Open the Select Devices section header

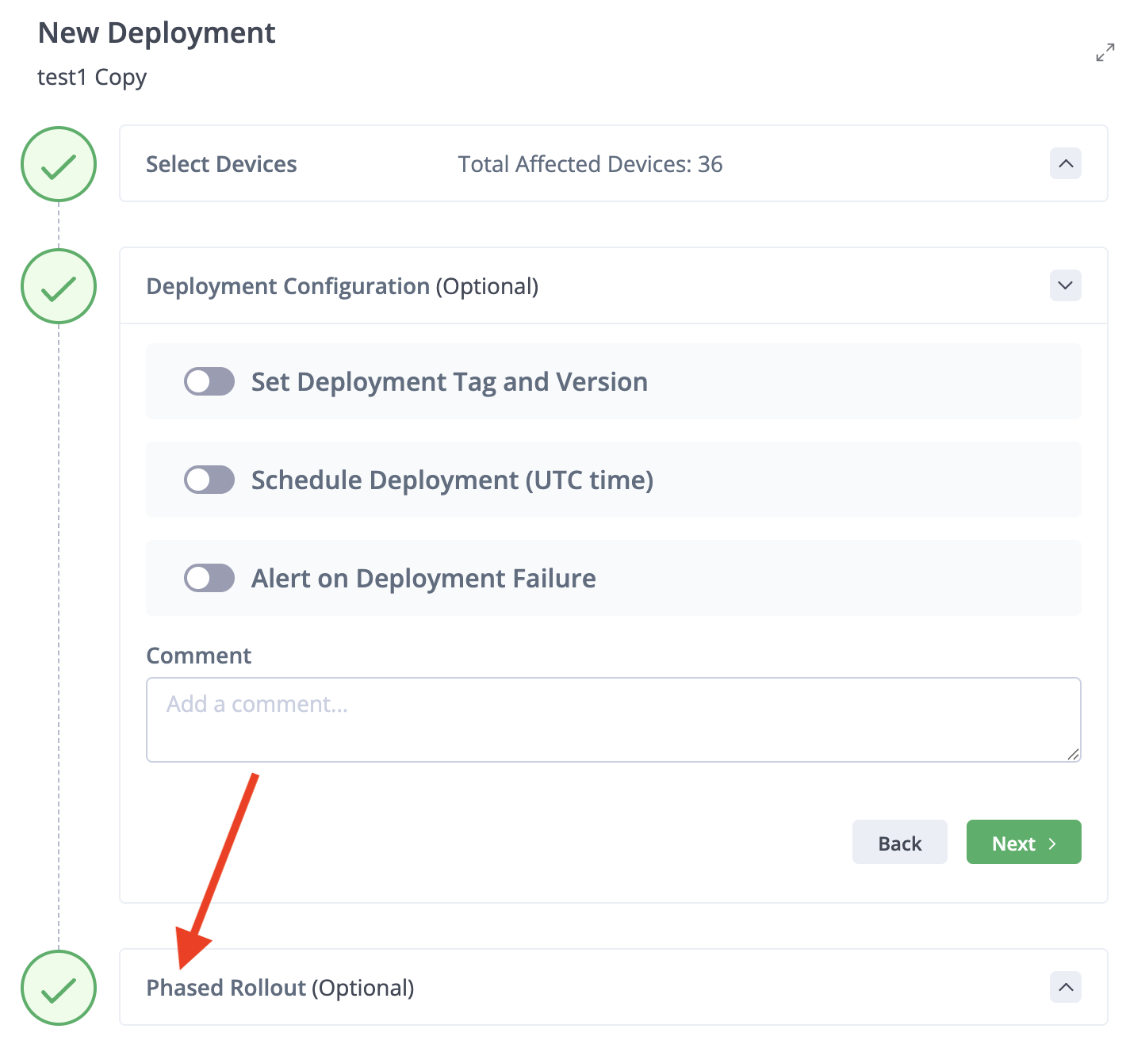coord(221,164)
